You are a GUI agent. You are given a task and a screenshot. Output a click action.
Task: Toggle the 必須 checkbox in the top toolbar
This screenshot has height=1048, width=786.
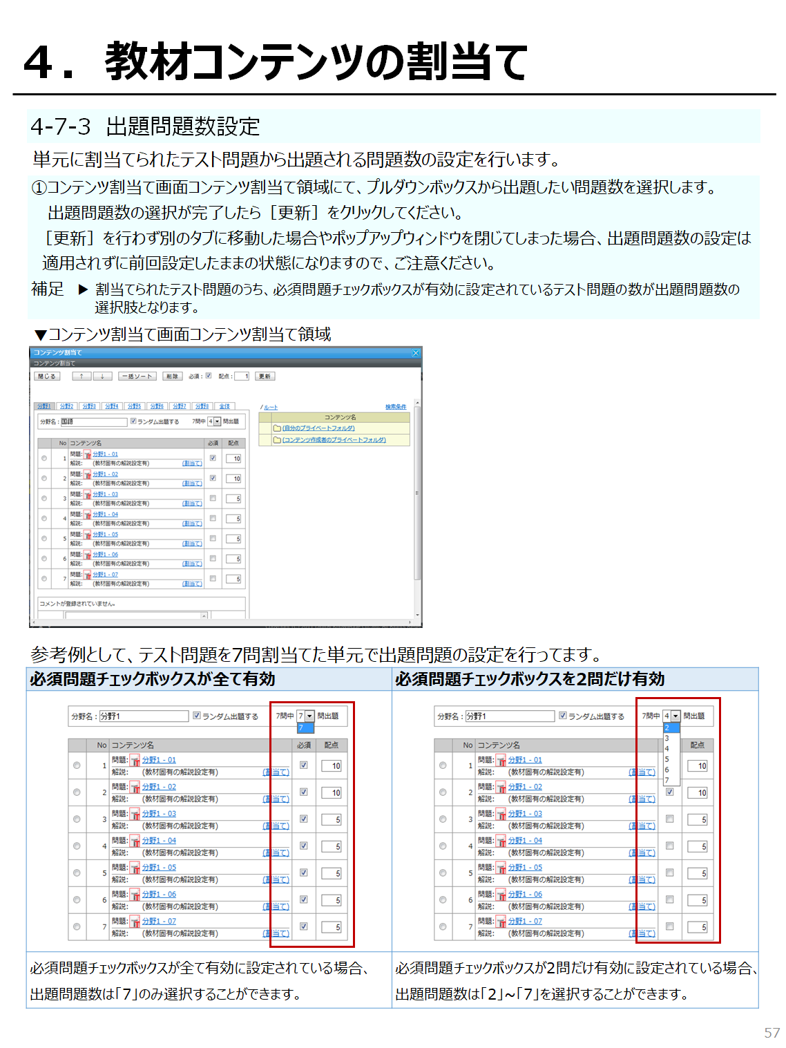click(209, 377)
